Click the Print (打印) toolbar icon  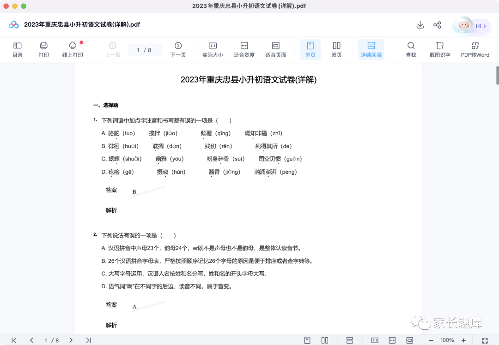click(43, 50)
